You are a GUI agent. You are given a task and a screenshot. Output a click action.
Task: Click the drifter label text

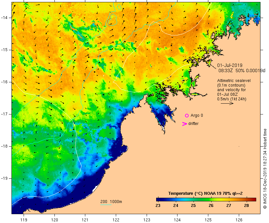[x=193, y=124]
